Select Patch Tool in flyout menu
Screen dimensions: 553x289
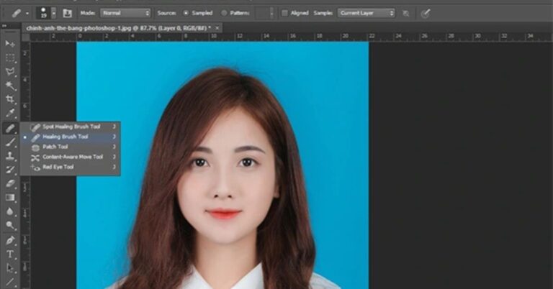(55, 147)
